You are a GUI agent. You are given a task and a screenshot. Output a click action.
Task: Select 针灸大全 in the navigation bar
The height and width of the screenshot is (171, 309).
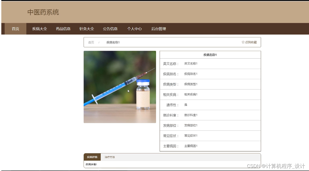(x=87, y=29)
